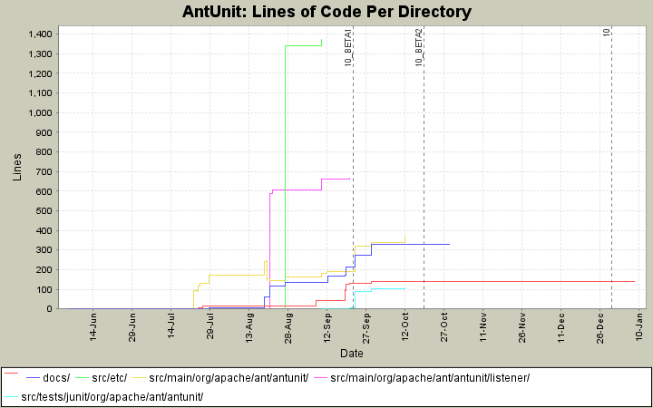Click the 11-Nov date tick label
Viewport: 653px width, 408px height.
(483, 327)
